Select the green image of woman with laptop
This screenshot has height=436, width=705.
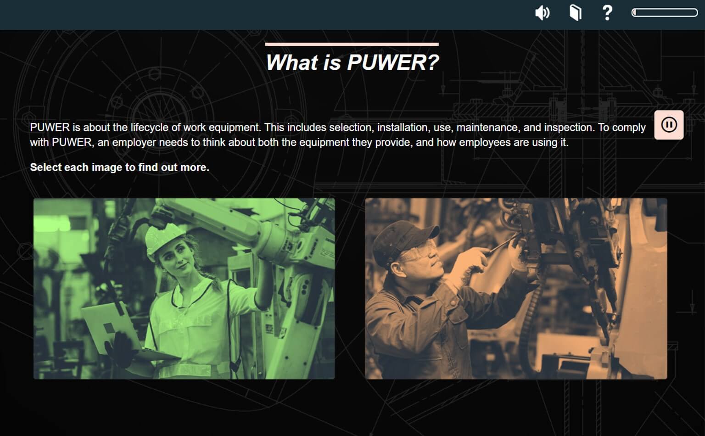coord(184,289)
